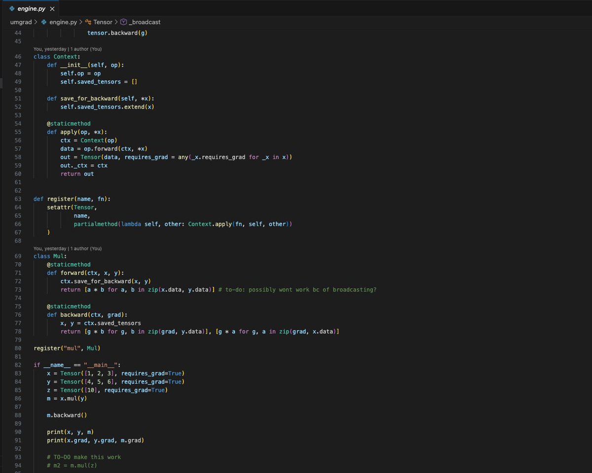Click '# TO-DO make this work' comment
The image size is (592, 473).
84,457
